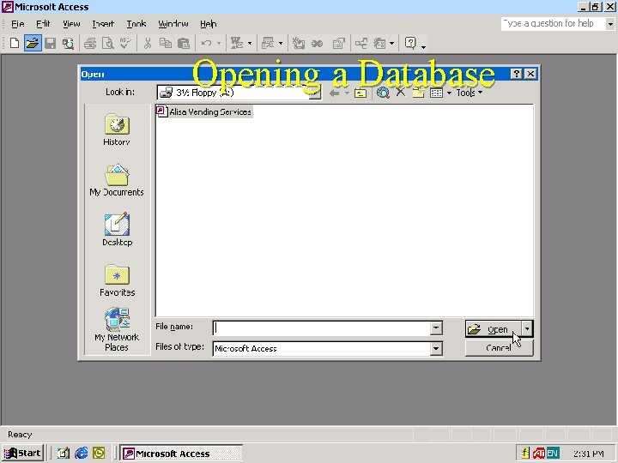This screenshot has width=618, height=463.
Task: Open the Edit menu
Action: click(43, 24)
